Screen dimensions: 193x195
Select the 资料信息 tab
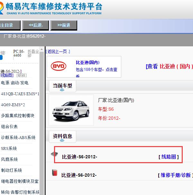pos(62,136)
